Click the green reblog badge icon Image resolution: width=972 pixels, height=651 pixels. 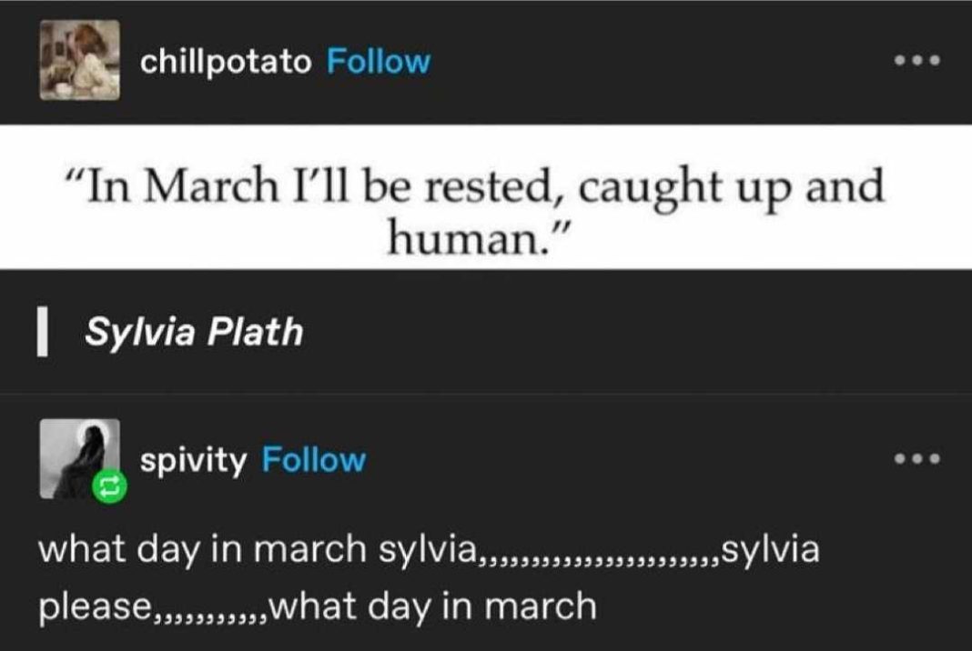[x=110, y=486]
